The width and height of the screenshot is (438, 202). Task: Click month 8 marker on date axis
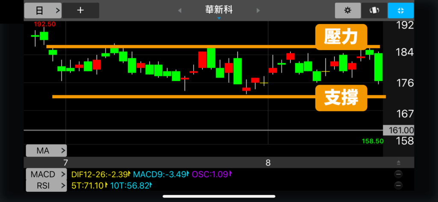(x=268, y=163)
